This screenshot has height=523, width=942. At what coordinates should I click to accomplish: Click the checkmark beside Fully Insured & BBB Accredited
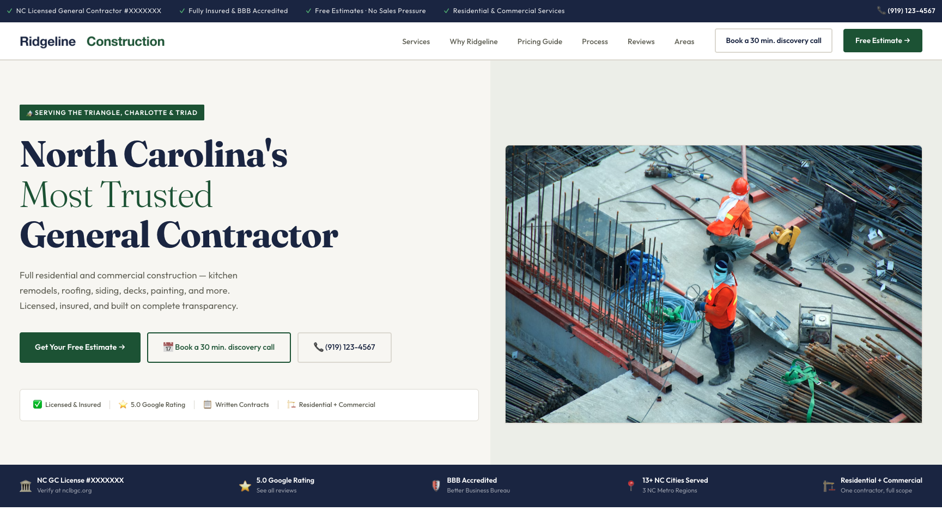pyautogui.click(x=182, y=10)
